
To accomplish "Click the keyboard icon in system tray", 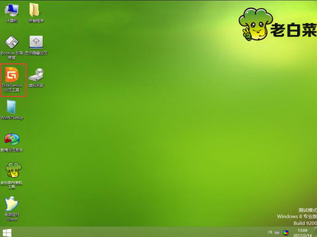I will [x=277, y=232].
